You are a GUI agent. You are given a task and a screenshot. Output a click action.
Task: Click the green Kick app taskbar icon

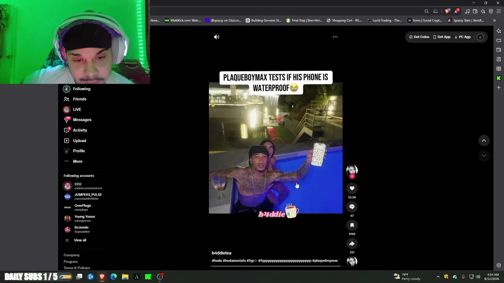coord(148,277)
